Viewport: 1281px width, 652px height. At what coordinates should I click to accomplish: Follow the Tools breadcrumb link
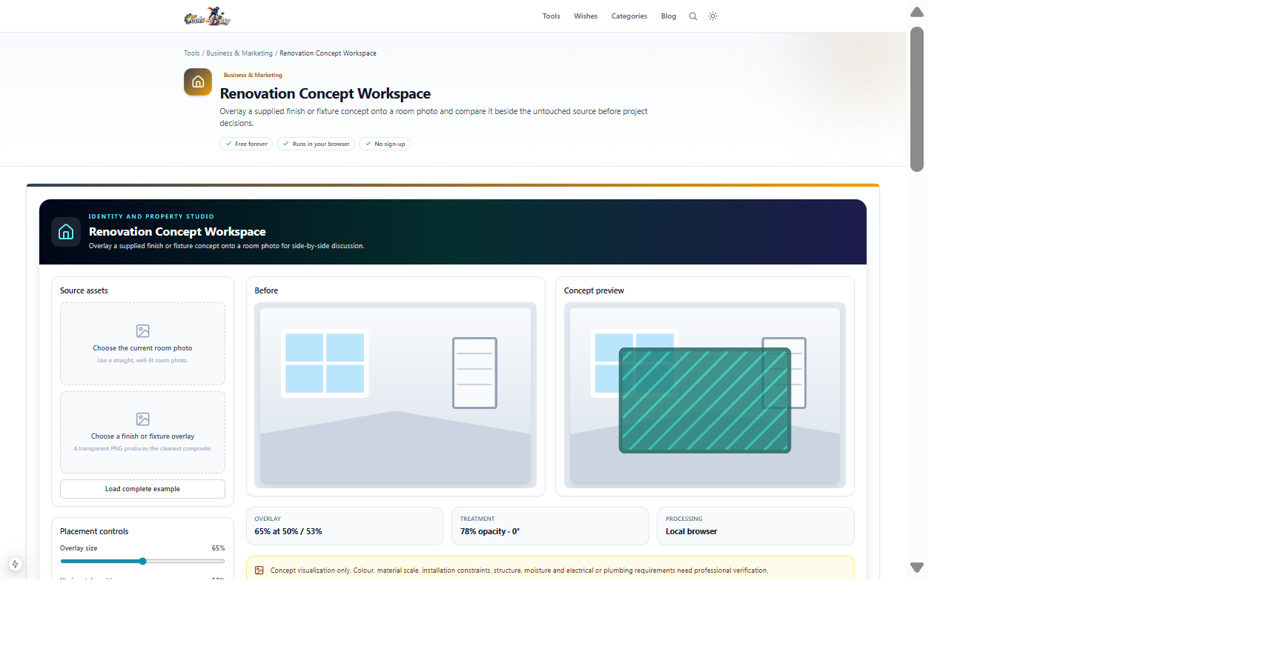click(192, 53)
